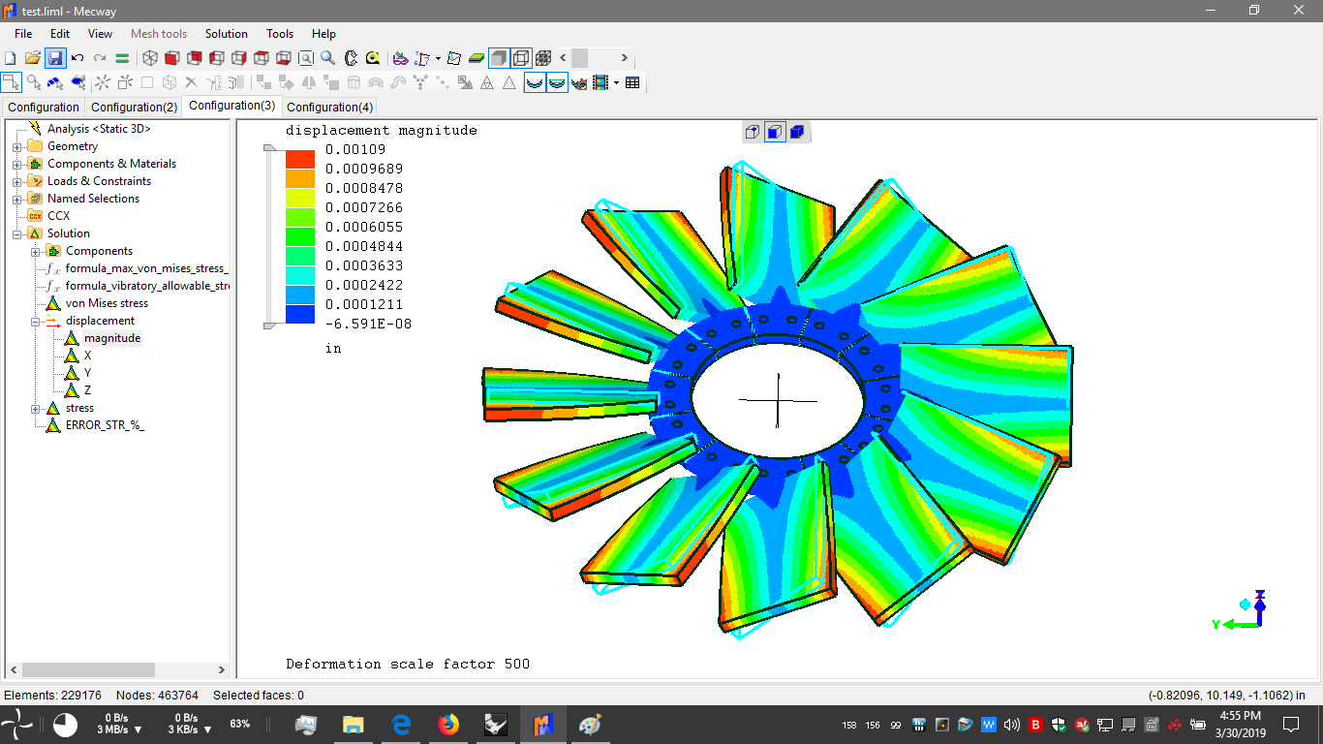Select displacement X component
The image size is (1323, 744).
click(x=87, y=356)
